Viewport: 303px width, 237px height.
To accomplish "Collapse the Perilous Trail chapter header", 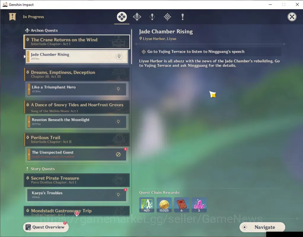I will point(77,140).
